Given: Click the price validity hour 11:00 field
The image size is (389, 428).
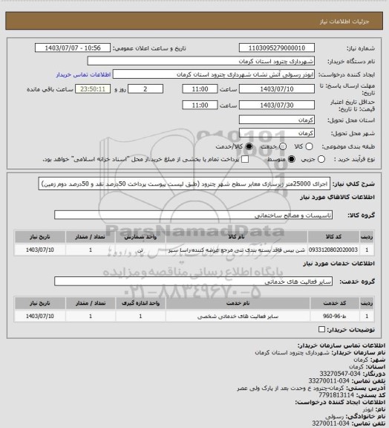Looking at the screenshot, I should [x=200, y=105].
